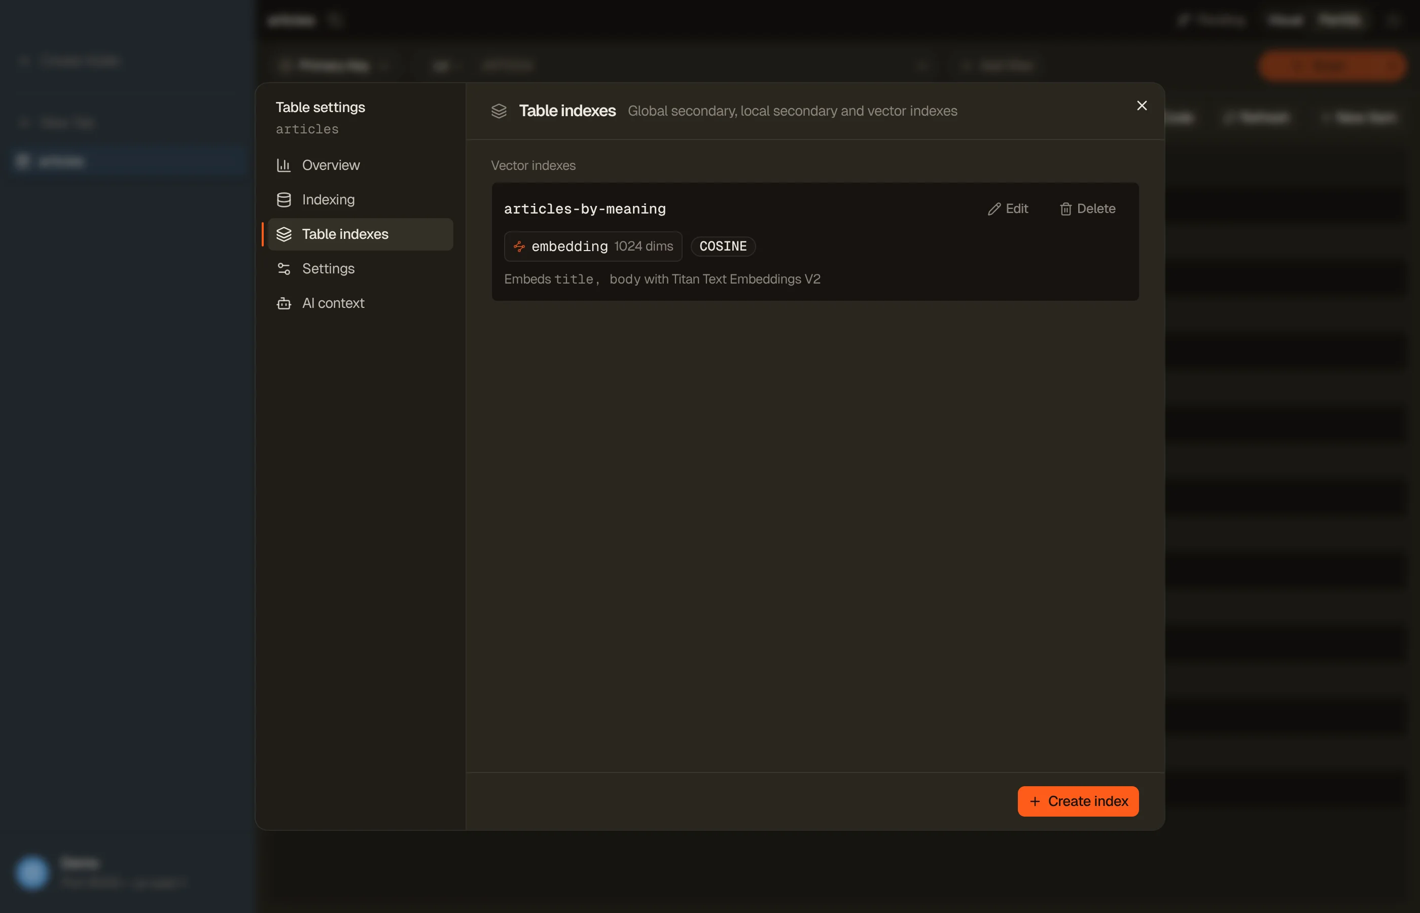Click the plus icon on Create index
1420x913 pixels.
[x=1035, y=801]
